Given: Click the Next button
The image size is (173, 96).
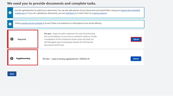Looking at the screenshot, I should click(12, 74).
